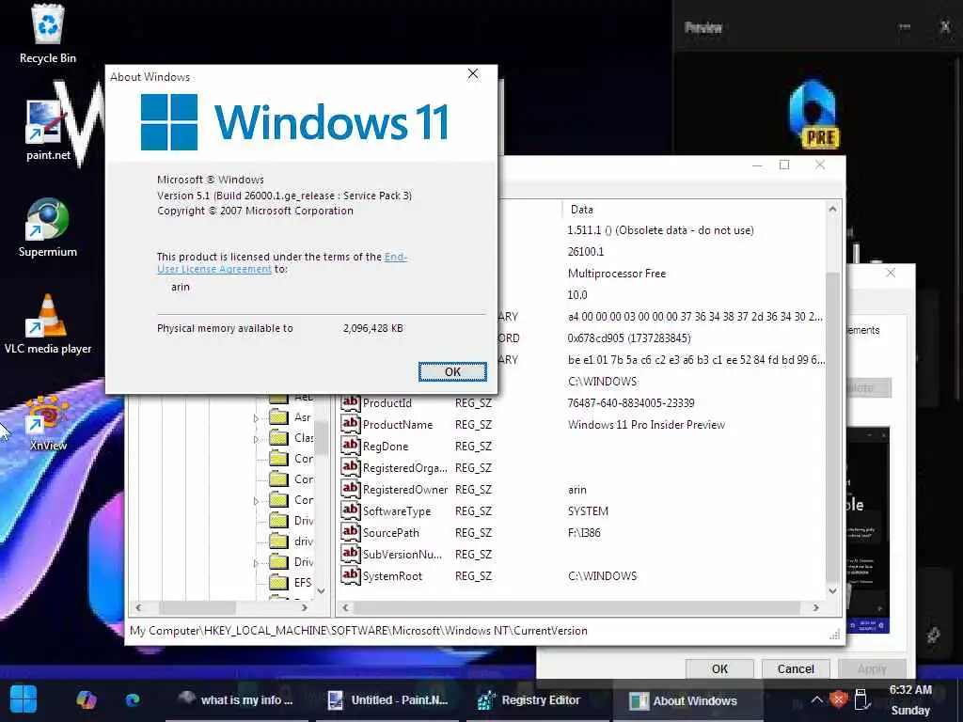This screenshot has height=722, width=963.
Task: Click right arrow of tree pane horizontal scrollbar
Action: (304, 607)
